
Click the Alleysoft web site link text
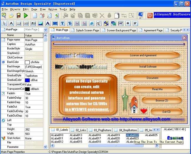(116, 119)
